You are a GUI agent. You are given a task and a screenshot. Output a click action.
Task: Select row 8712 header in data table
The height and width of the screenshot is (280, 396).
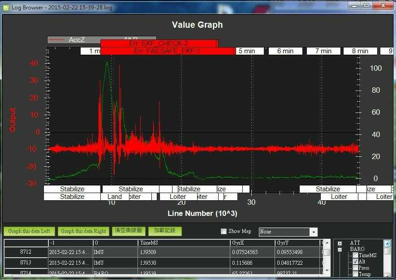point(26,252)
